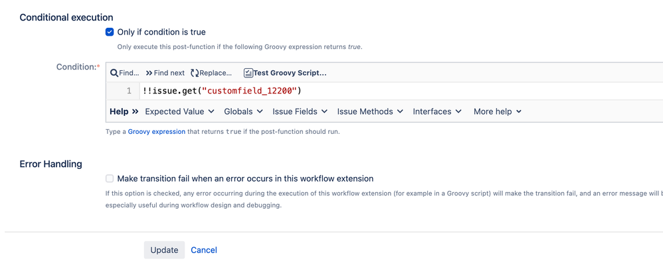Enable Make transition fail on error checkbox
663x273 pixels.
[x=110, y=178]
